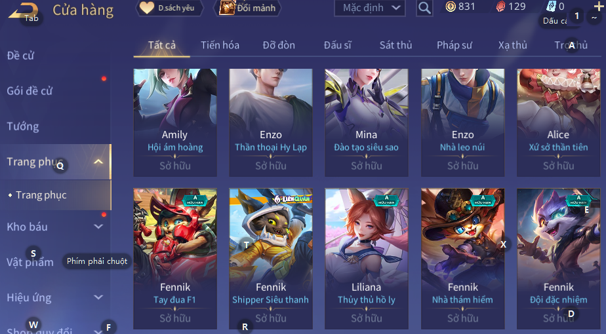Open Tướng in the sidebar
The width and height of the screenshot is (606, 334).
point(23,126)
